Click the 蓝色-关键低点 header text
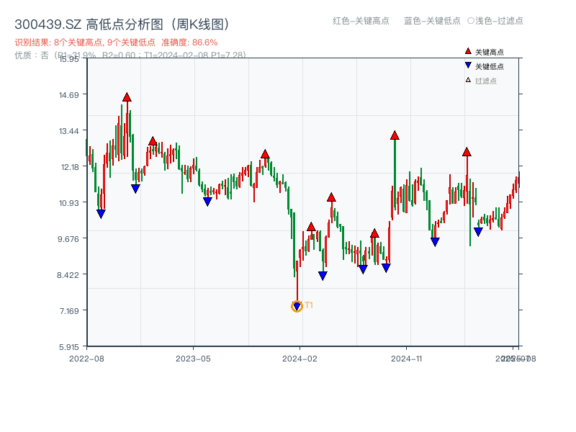Viewport: 576px width, 432px height. 432,21
